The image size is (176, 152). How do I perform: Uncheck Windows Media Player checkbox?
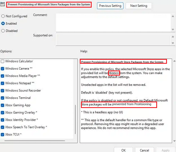pyautogui.click(x=3, y=76)
